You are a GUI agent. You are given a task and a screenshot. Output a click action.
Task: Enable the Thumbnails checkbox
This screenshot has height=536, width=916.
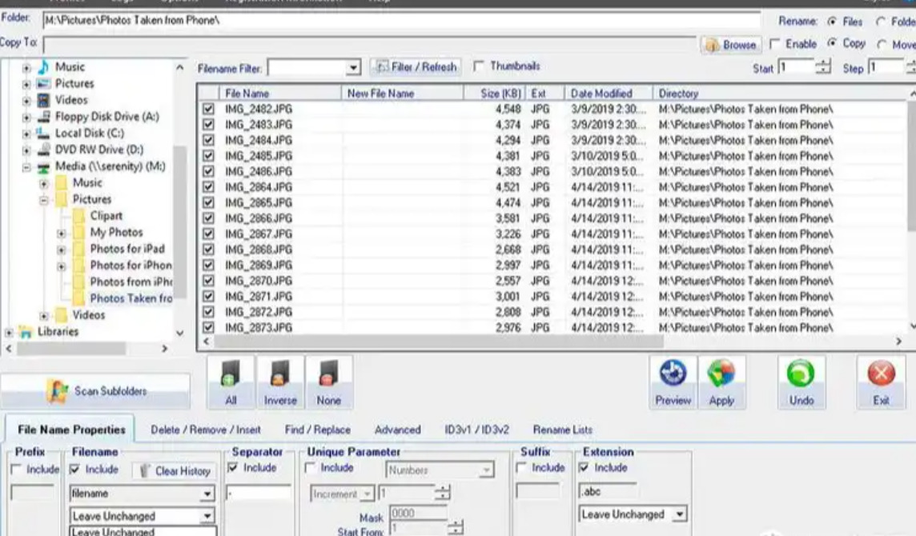tap(479, 66)
